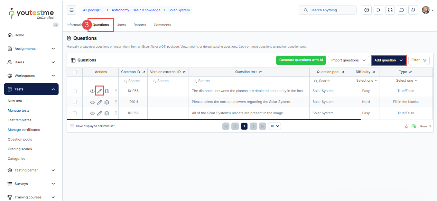The image size is (437, 201).
Task: Click Generate questions with AI button
Action: pyautogui.click(x=301, y=60)
